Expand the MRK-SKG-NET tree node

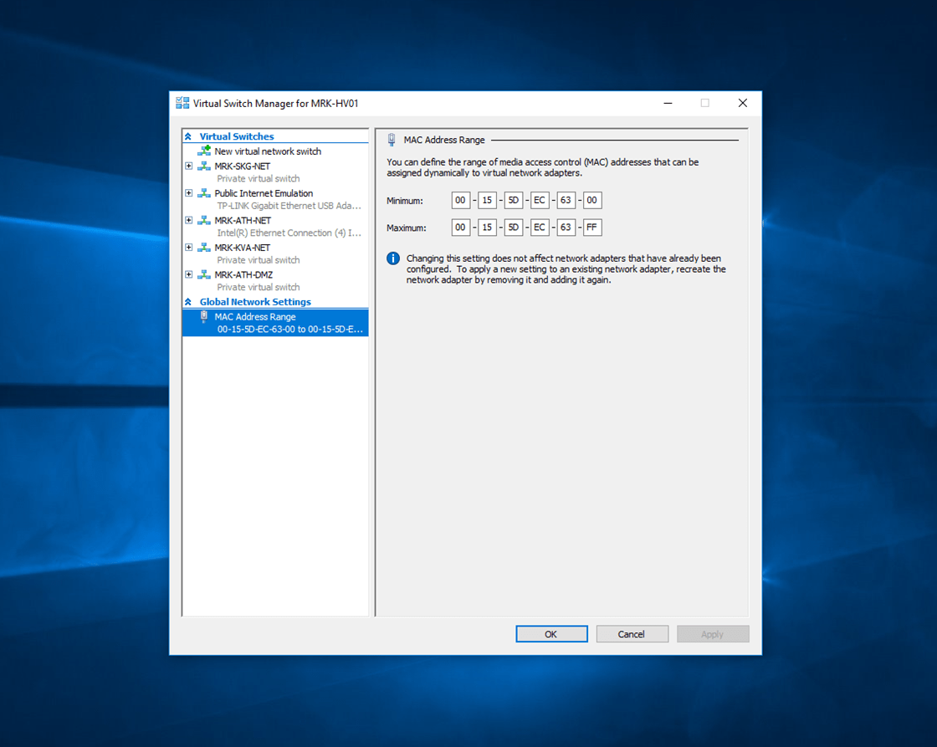[188, 166]
